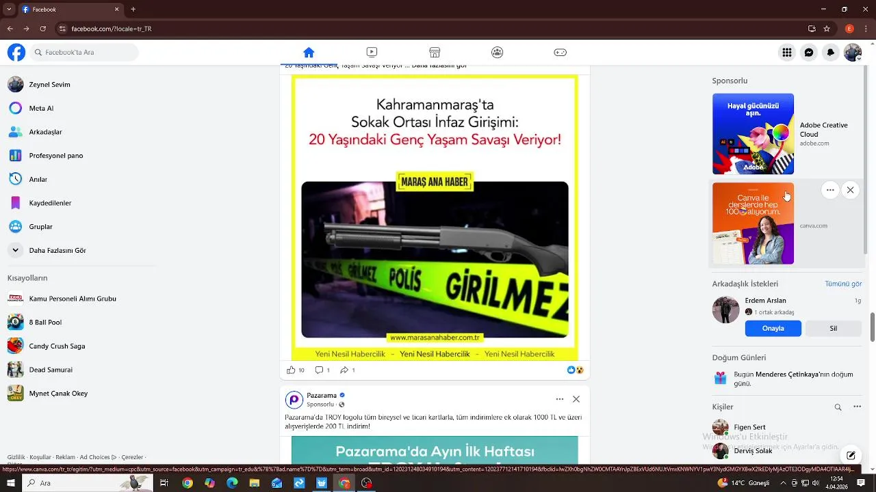Share the Maraş Ana Haber post
This screenshot has width=876, height=492.
click(x=344, y=370)
